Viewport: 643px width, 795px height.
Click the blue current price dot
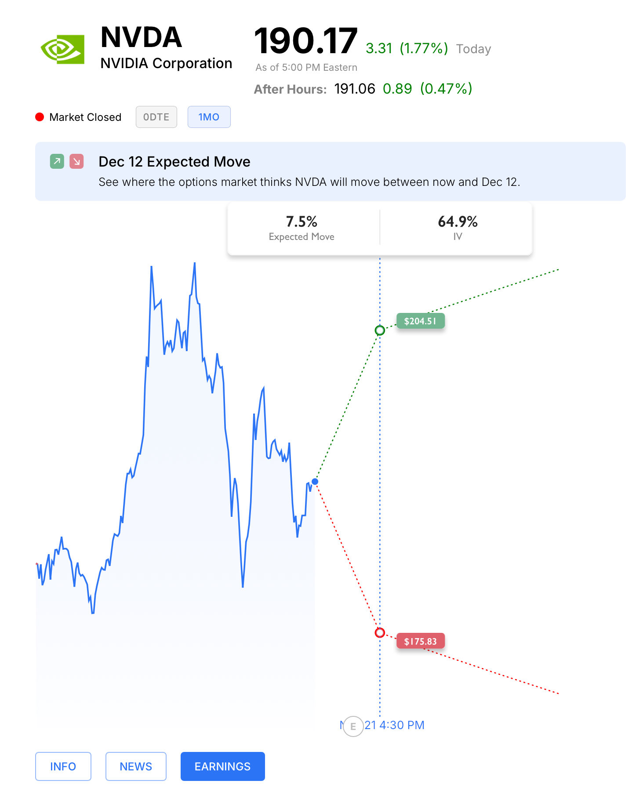click(x=315, y=482)
